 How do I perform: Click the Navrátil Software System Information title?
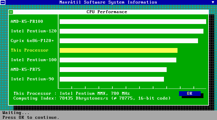(108, 2)
